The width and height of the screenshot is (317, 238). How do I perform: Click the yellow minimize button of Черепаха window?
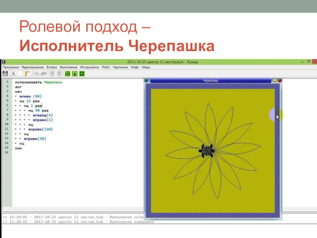click(275, 81)
